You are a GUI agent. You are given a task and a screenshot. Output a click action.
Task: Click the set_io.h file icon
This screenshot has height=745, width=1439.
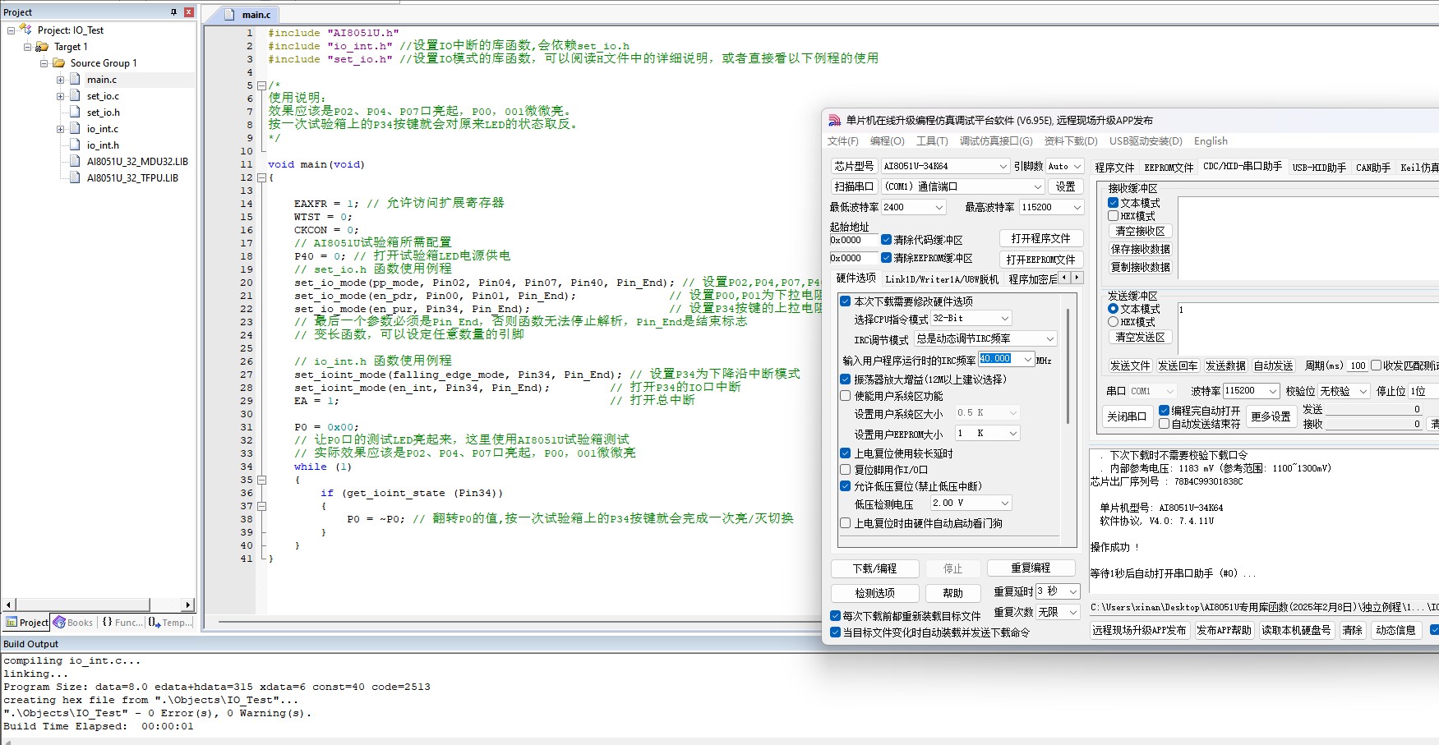[x=75, y=112]
